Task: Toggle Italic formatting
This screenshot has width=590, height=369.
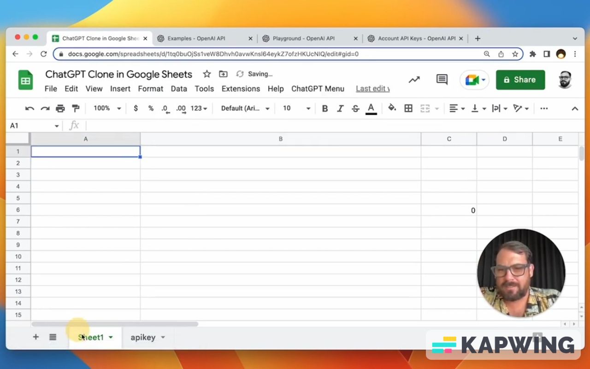Action: [x=340, y=108]
